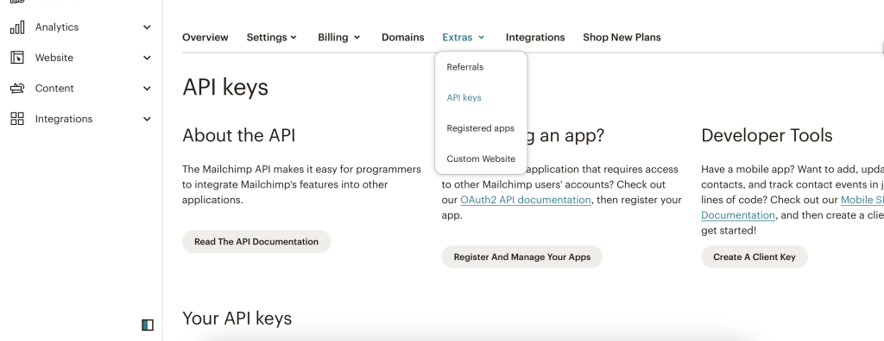
Task: Close the Extras dropdown menu
Action: pos(464,37)
